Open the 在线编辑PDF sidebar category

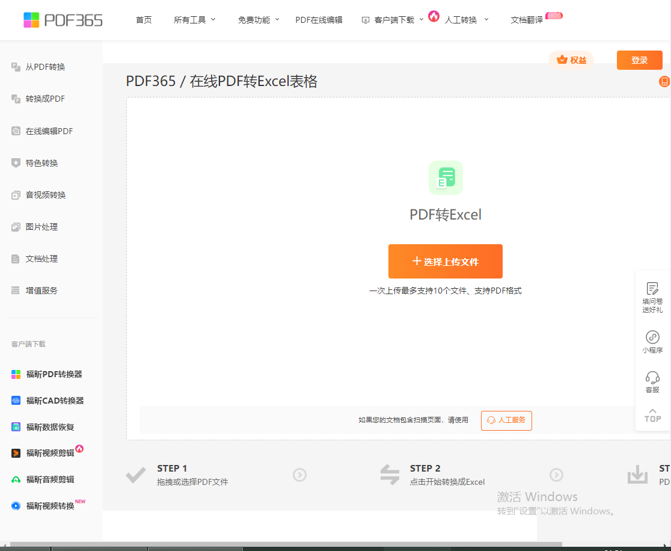tap(49, 131)
